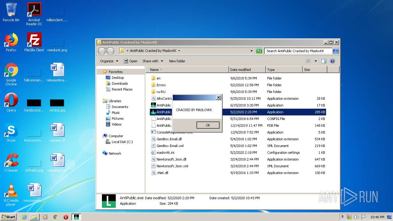393x221 pixels.
Task: Switch to AntiPublic taskbar icon
Action: (x=76, y=217)
